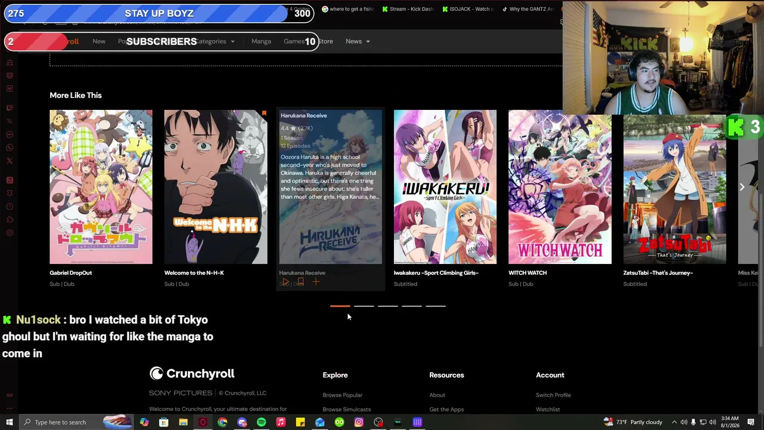Open Sticky Notes from the taskbar
This screenshot has height=430, width=764.
coord(300,422)
